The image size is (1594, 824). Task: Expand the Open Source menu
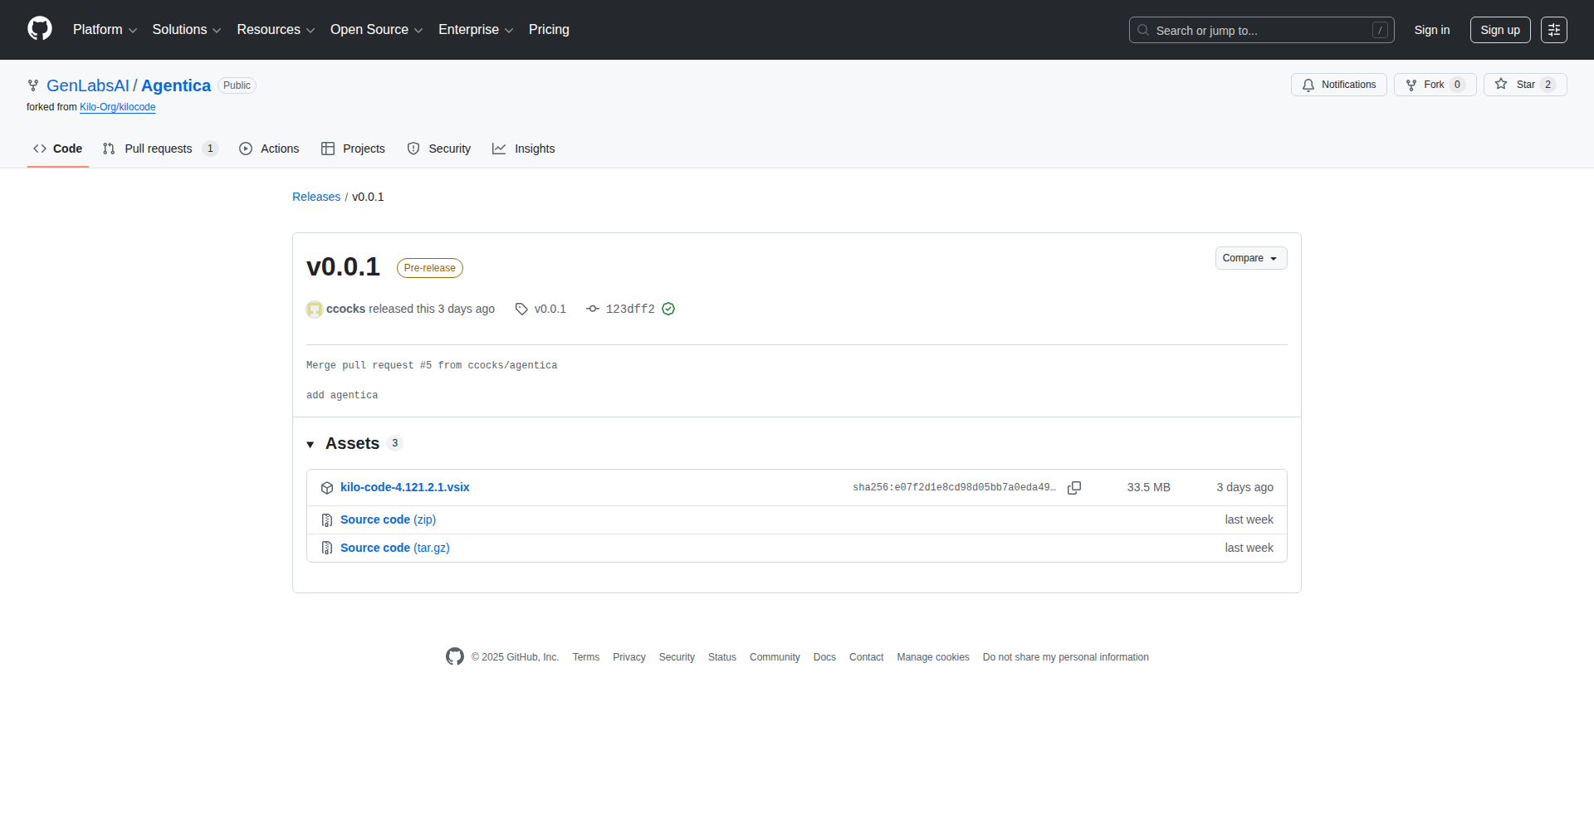376,30
